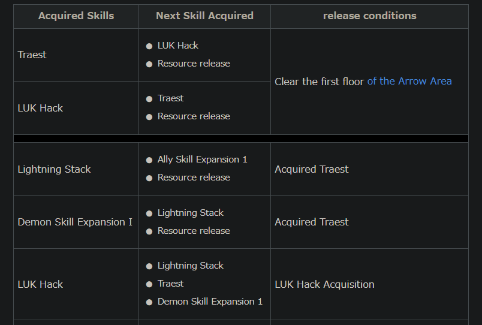Click "Acquired Traest" in the Lightning Stack row
This screenshot has height=325, width=482.
311,169
